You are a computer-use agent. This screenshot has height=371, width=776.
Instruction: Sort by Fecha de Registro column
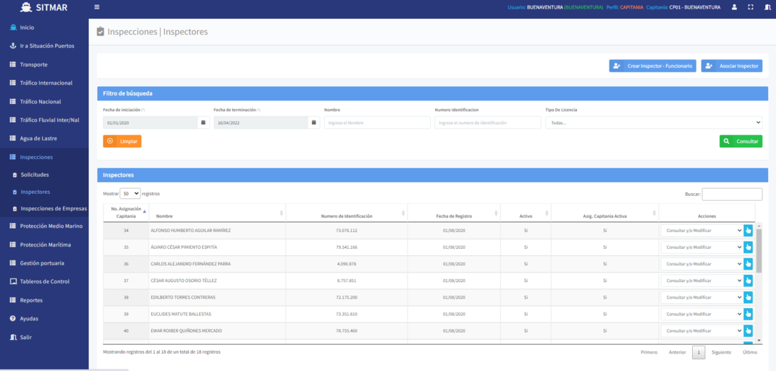(x=453, y=216)
